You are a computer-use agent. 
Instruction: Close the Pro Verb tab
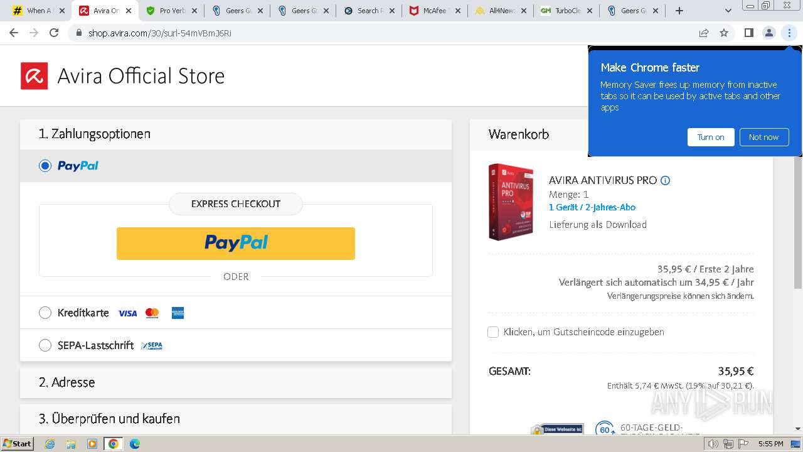click(194, 11)
